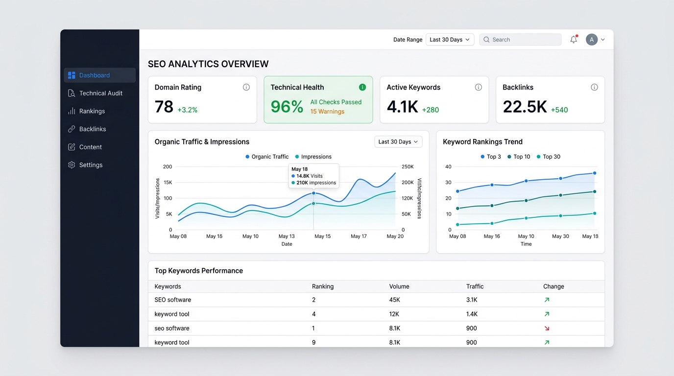Click the 96% Technical Health value
674x376 pixels.
[x=287, y=106]
